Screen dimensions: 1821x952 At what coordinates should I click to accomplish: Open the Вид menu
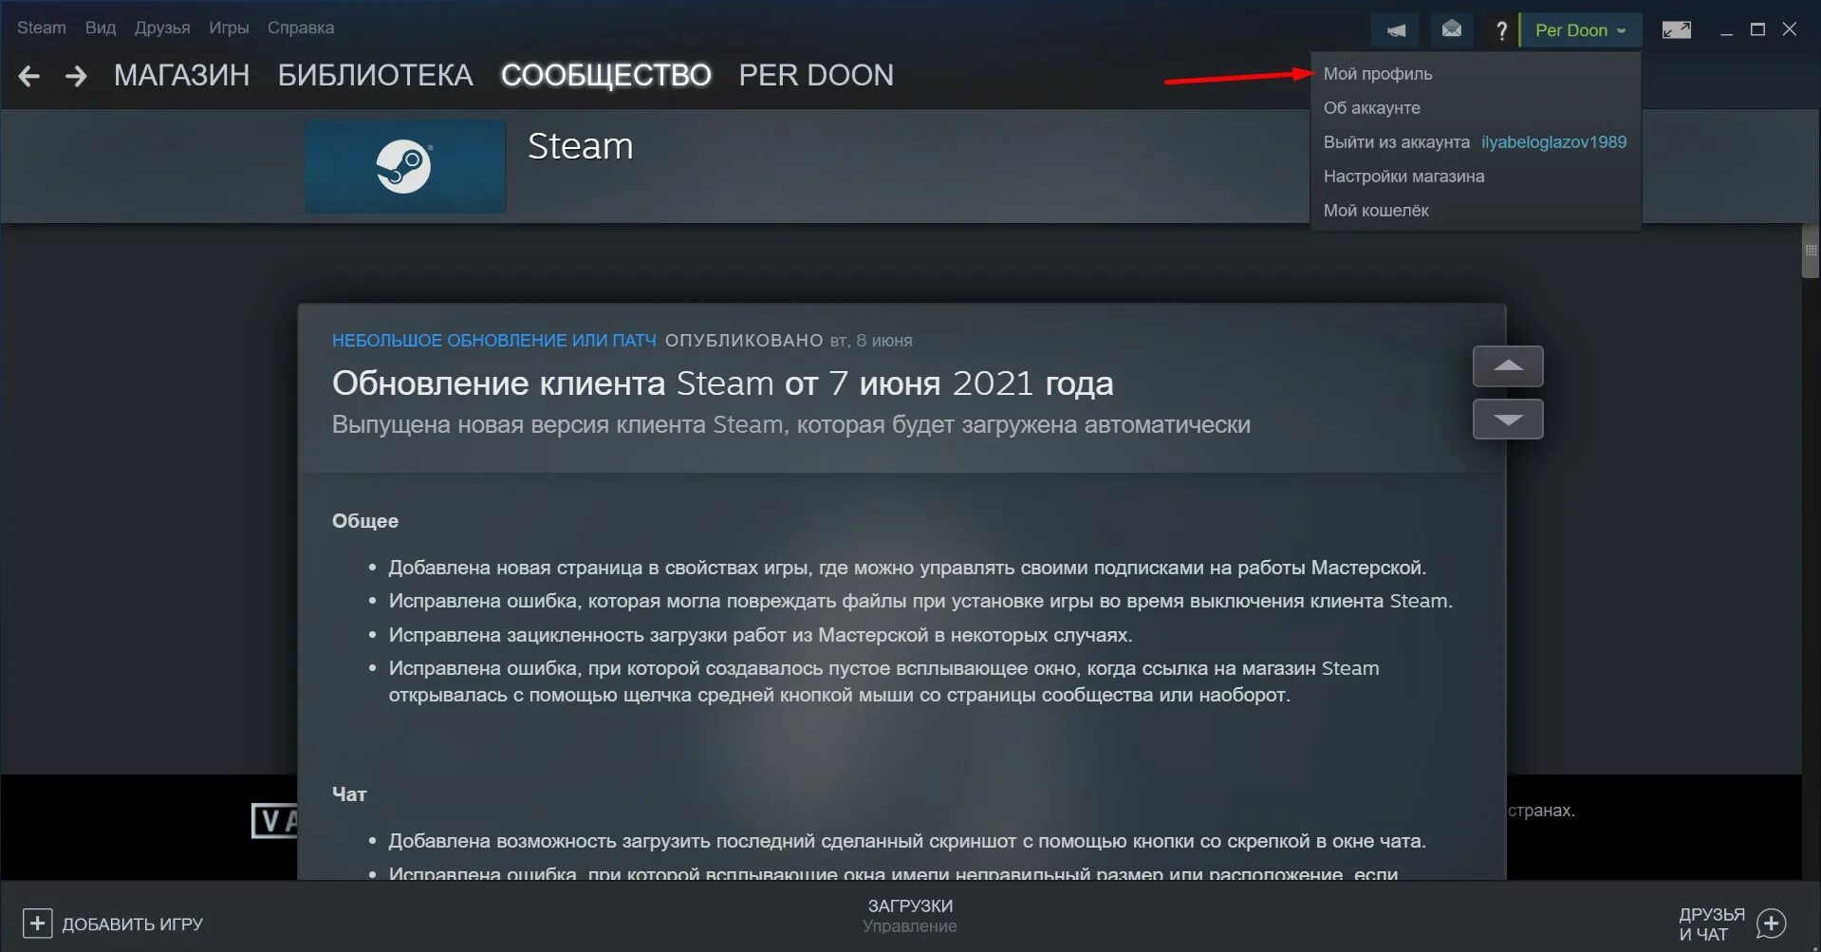[x=101, y=28]
